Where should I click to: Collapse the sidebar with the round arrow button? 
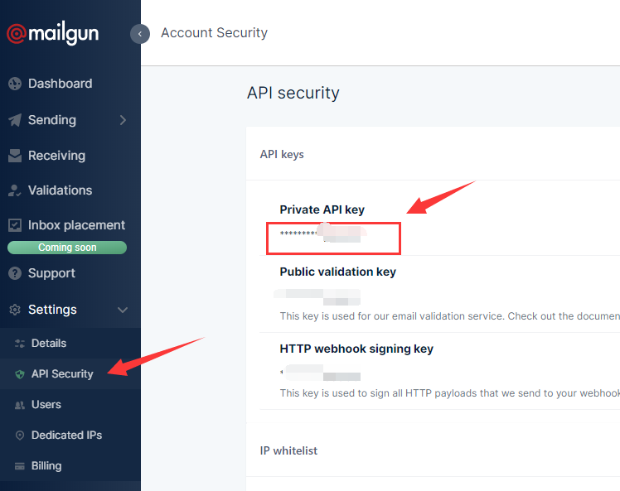(x=140, y=34)
